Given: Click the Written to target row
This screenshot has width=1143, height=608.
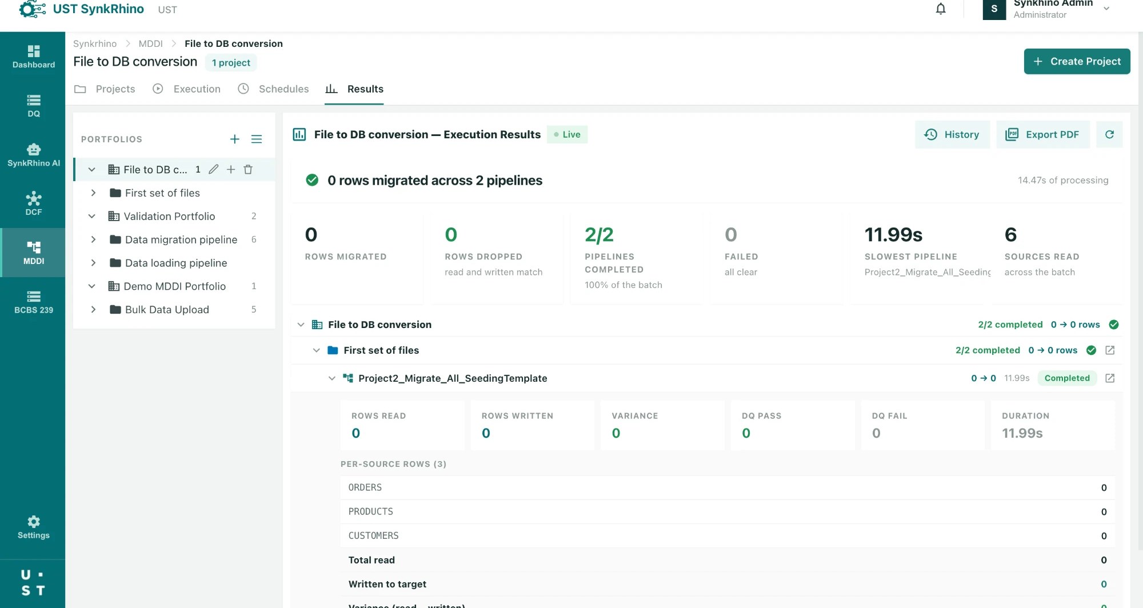Looking at the screenshot, I should [x=728, y=584].
